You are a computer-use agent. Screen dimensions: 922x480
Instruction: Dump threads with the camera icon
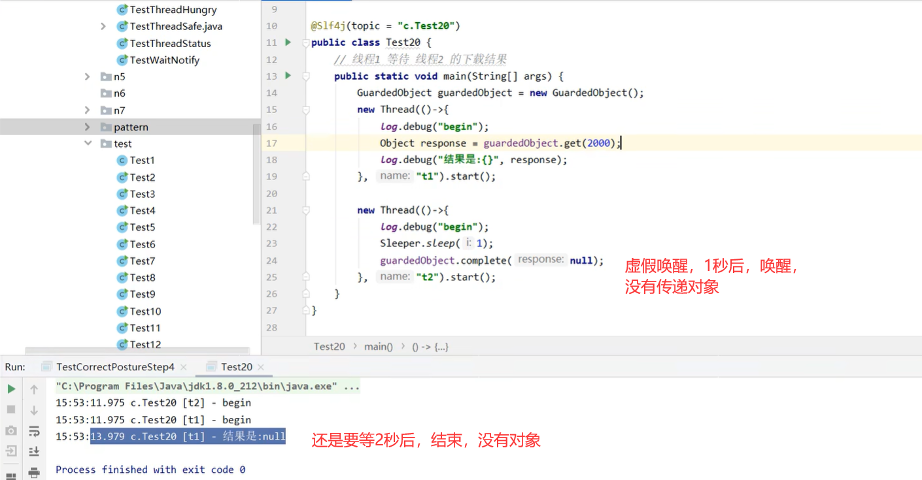11,430
